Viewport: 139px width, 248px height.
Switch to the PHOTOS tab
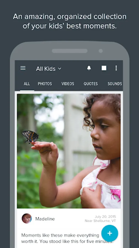45,84
